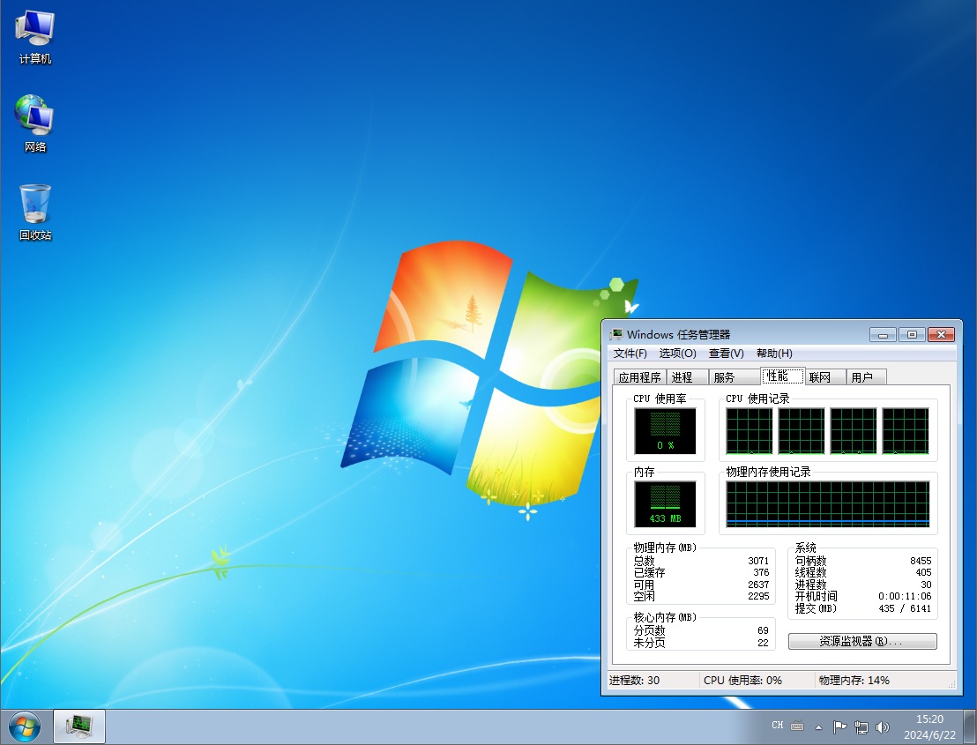Screen dimensions: 977x745
Task: Maximize the Windows 任务管理器 window
Action: [x=912, y=335]
